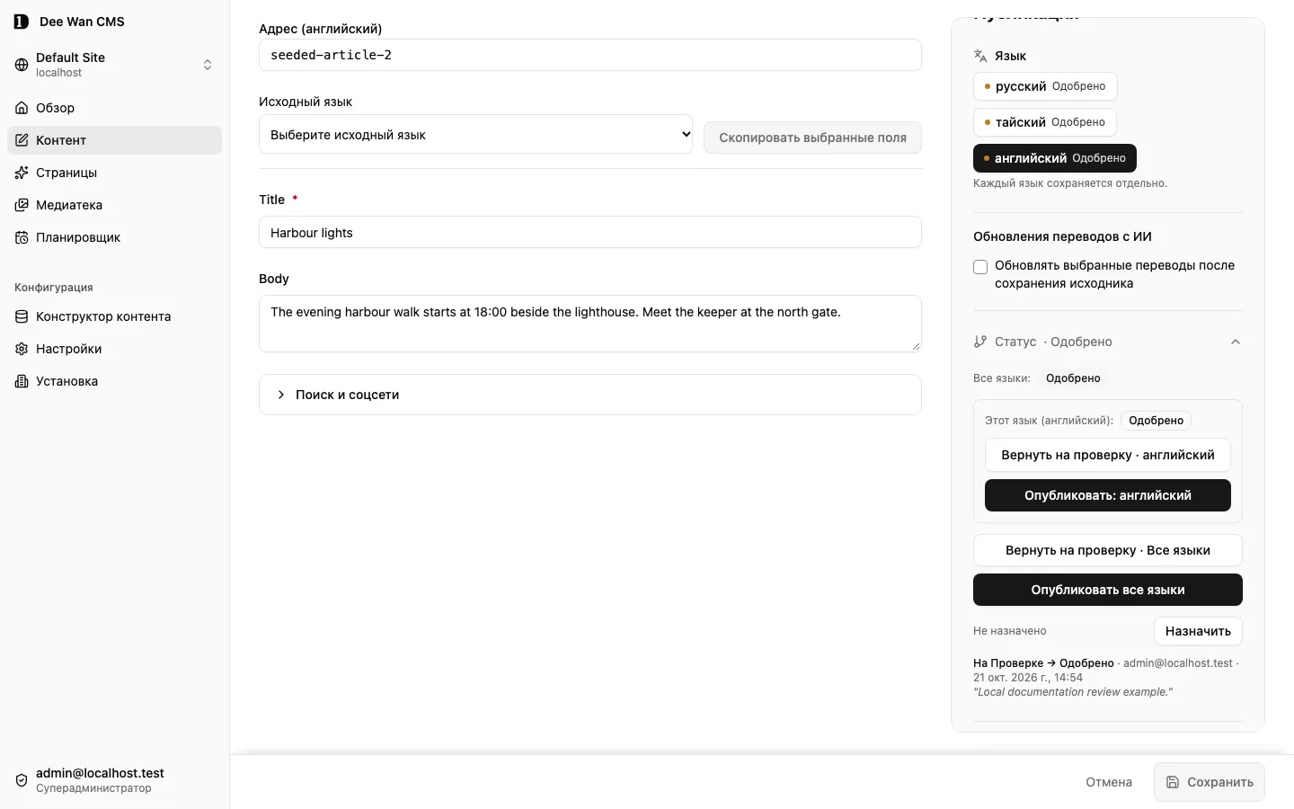Expand the Поиск и соцсети section
The width and height of the screenshot is (1294, 809).
(x=590, y=395)
